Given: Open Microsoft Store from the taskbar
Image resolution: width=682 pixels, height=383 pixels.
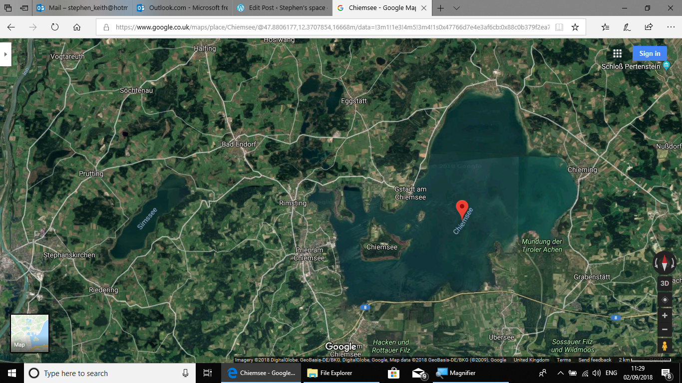Looking at the screenshot, I should click(394, 373).
